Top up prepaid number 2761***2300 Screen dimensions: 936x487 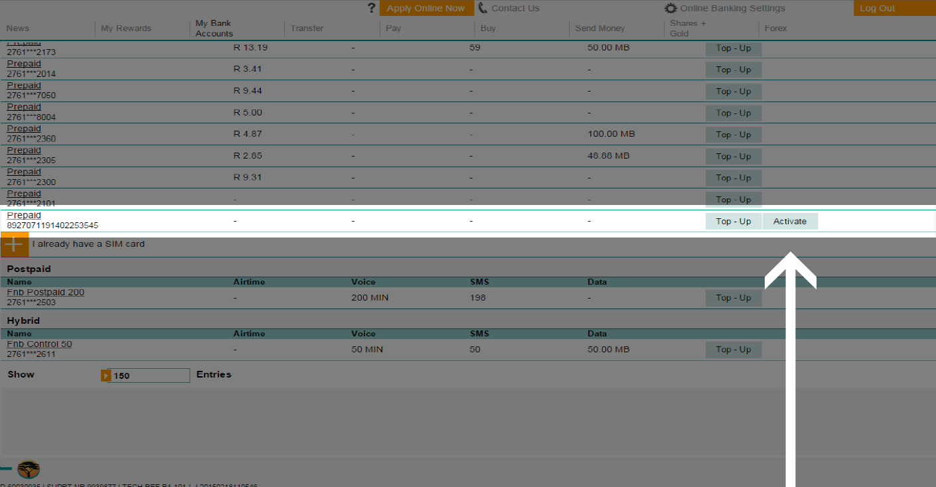[x=734, y=178]
